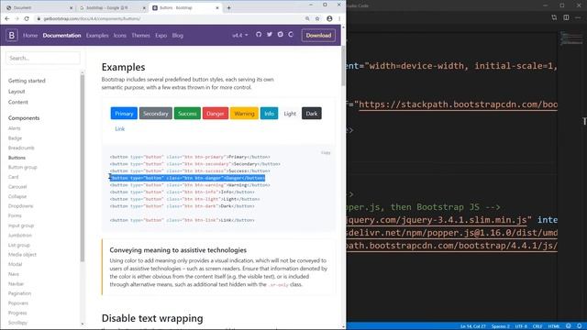Click the gray Secondary button
This screenshot has width=587, height=330.
coord(156,114)
